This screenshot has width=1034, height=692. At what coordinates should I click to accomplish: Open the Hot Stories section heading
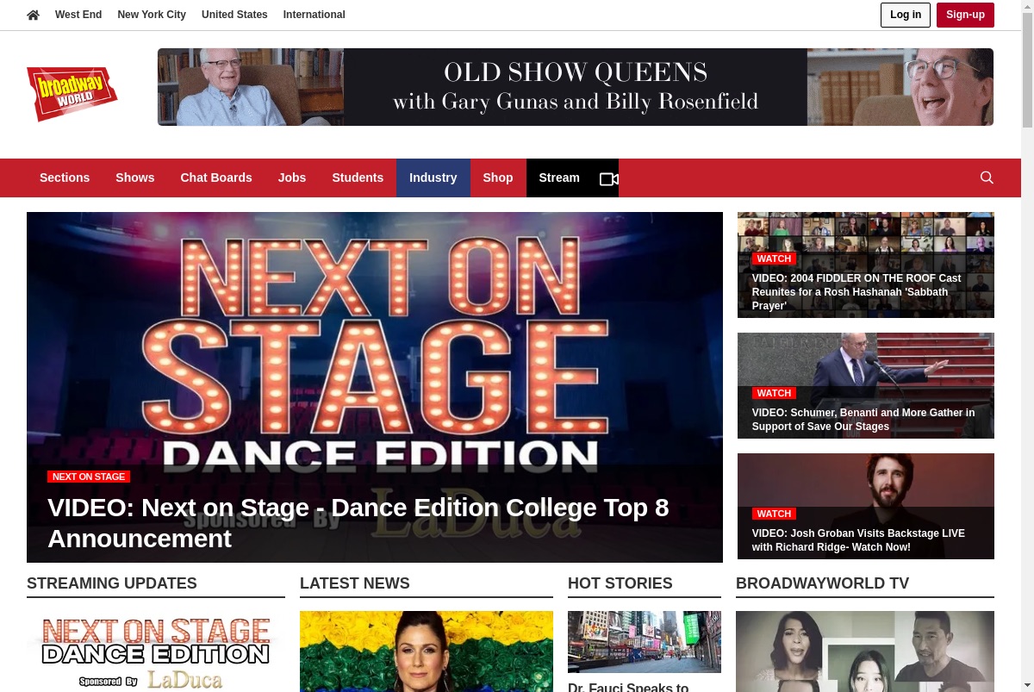620,583
